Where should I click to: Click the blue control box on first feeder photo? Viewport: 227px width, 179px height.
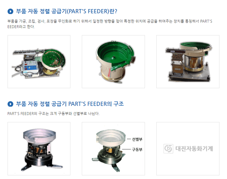(x=30, y=66)
